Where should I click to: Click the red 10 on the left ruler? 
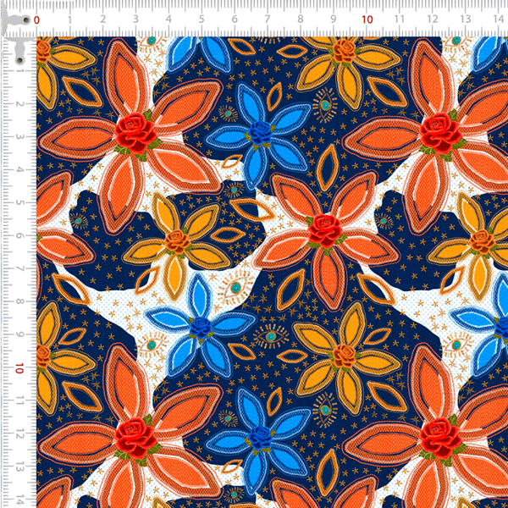click(18, 368)
